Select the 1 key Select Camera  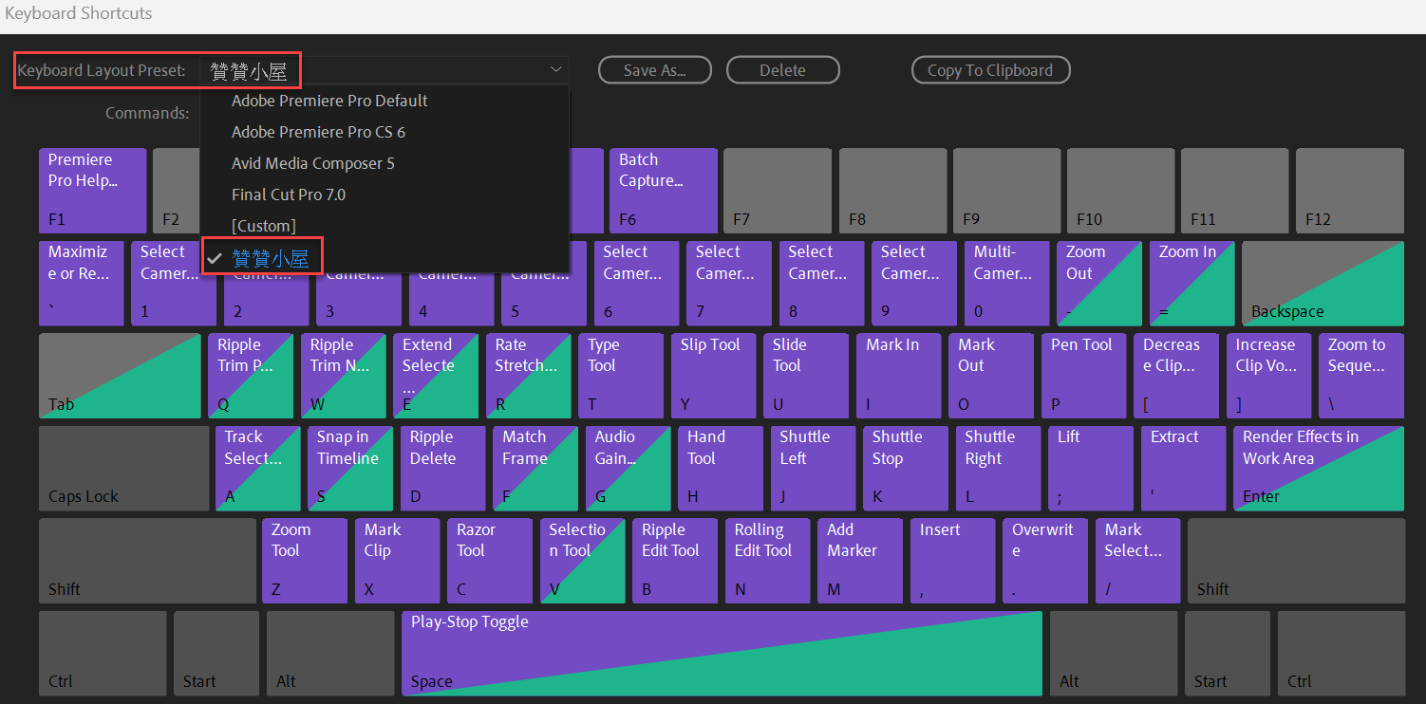(x=174, y=283)
